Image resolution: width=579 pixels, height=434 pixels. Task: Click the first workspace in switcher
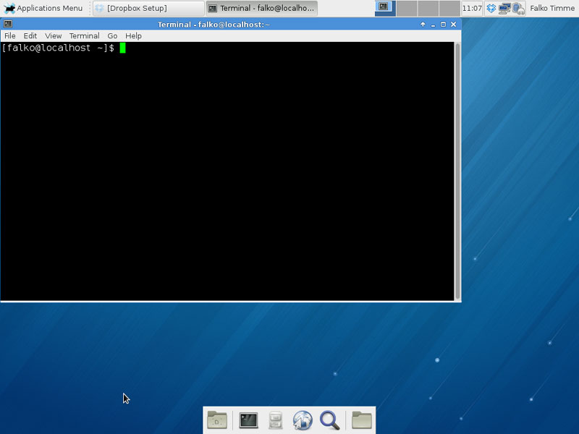[385, 8]
